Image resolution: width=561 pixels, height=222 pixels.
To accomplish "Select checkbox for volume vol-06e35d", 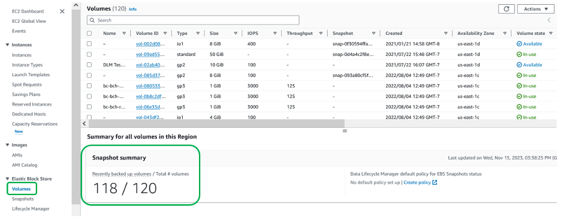I will [89, 107].
